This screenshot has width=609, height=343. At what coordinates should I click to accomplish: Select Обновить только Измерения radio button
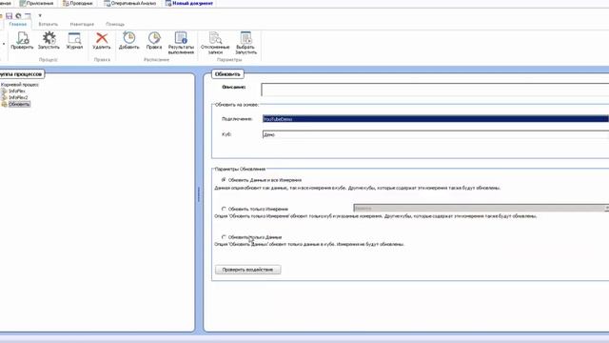[x=224, y=209]
